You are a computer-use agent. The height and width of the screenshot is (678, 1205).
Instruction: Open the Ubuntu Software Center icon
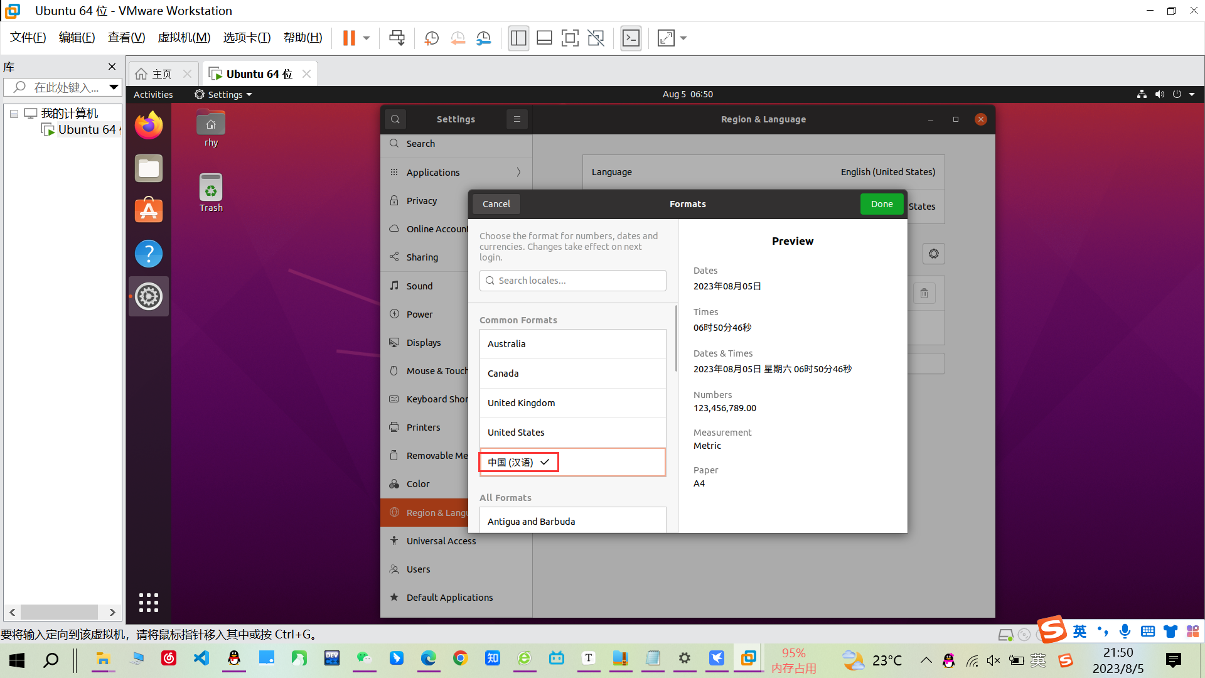pyautogui.click(x=148, y=211)
